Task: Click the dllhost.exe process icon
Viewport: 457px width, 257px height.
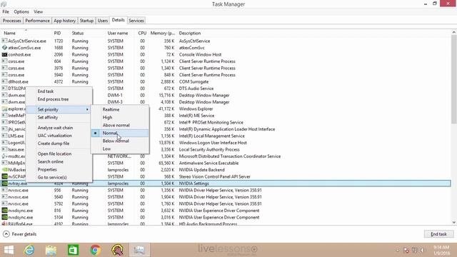Action: 4,81
